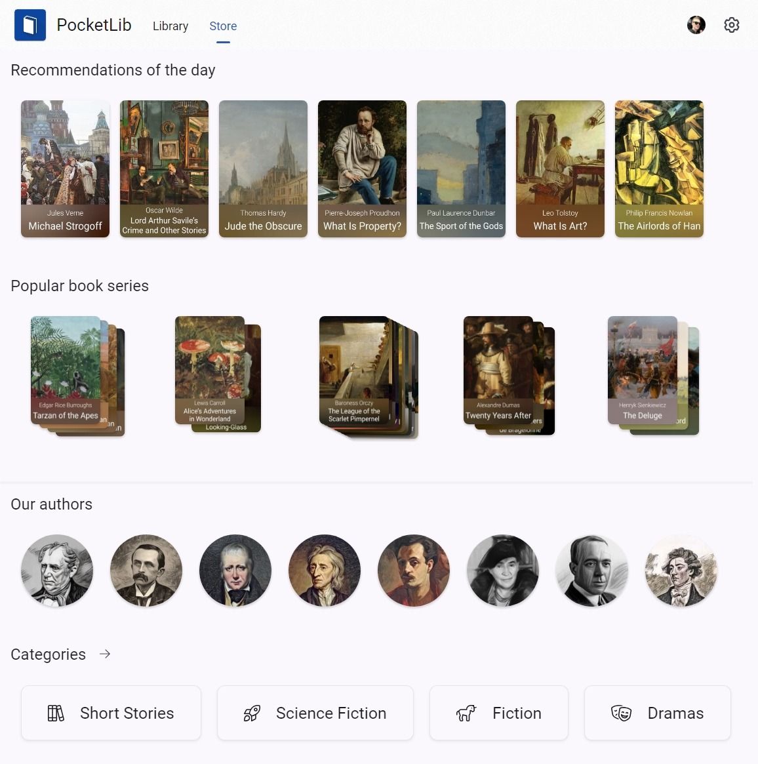Open the Michael Strogoff book cover
The image size is (758, 764).
66,169
